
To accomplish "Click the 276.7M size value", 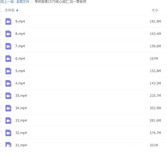I will [x=155, y=133].
